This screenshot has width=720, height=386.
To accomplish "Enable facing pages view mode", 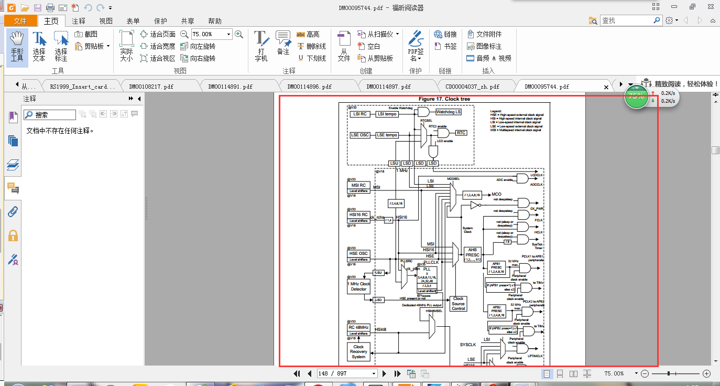I will 573,373.
